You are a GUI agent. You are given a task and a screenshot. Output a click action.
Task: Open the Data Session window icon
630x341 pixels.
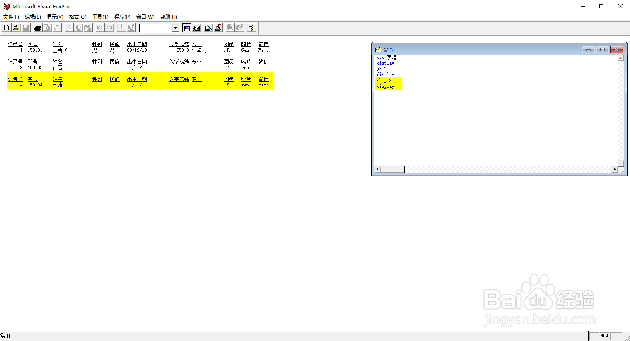196,28
